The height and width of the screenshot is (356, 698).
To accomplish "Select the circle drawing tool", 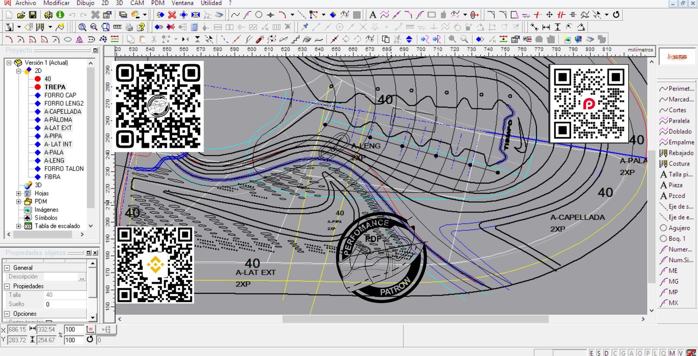I will 259,15.
